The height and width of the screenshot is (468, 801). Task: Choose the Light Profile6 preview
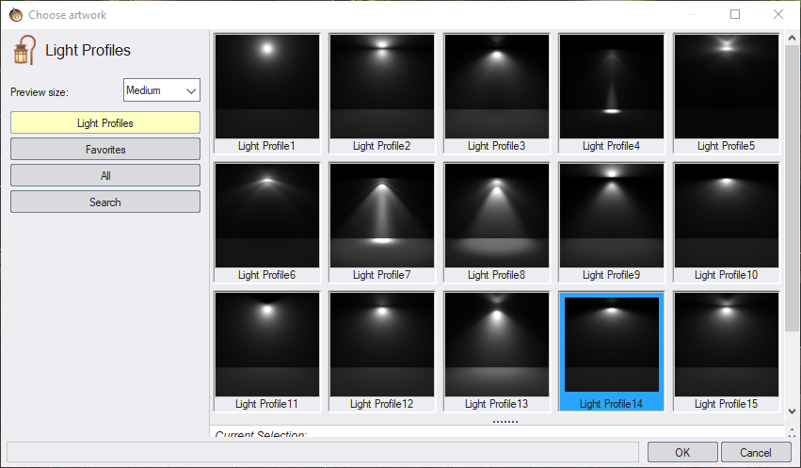click(266, 215)
